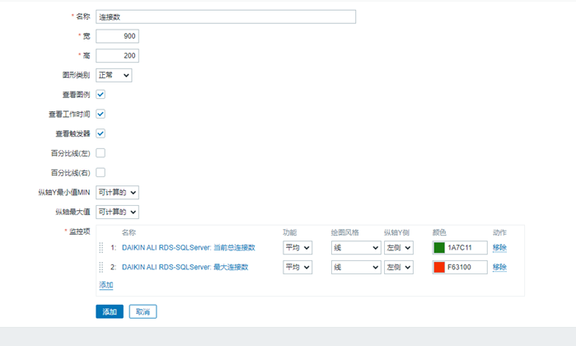Enable the 百分比线(右) checkbox

pyautogui.click(x=101, y=172)
